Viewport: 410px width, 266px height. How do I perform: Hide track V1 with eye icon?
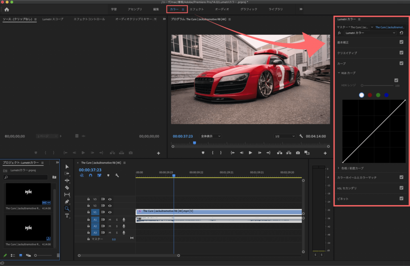[110, 212]
